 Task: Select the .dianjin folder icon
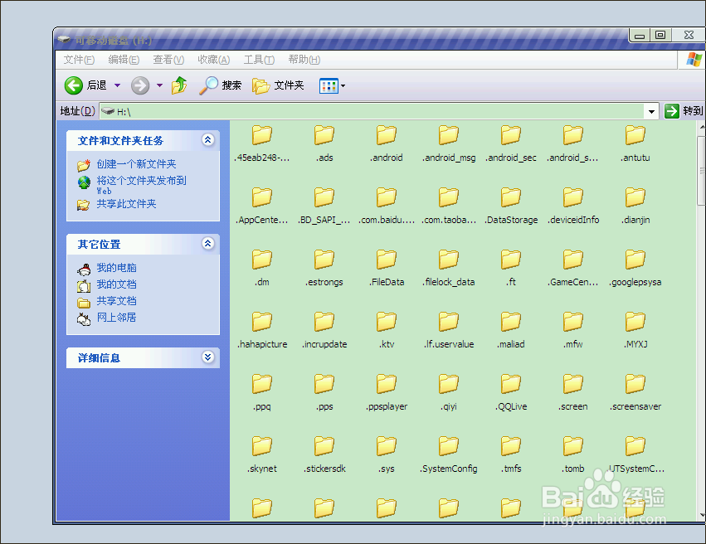(x=635, y=197)
